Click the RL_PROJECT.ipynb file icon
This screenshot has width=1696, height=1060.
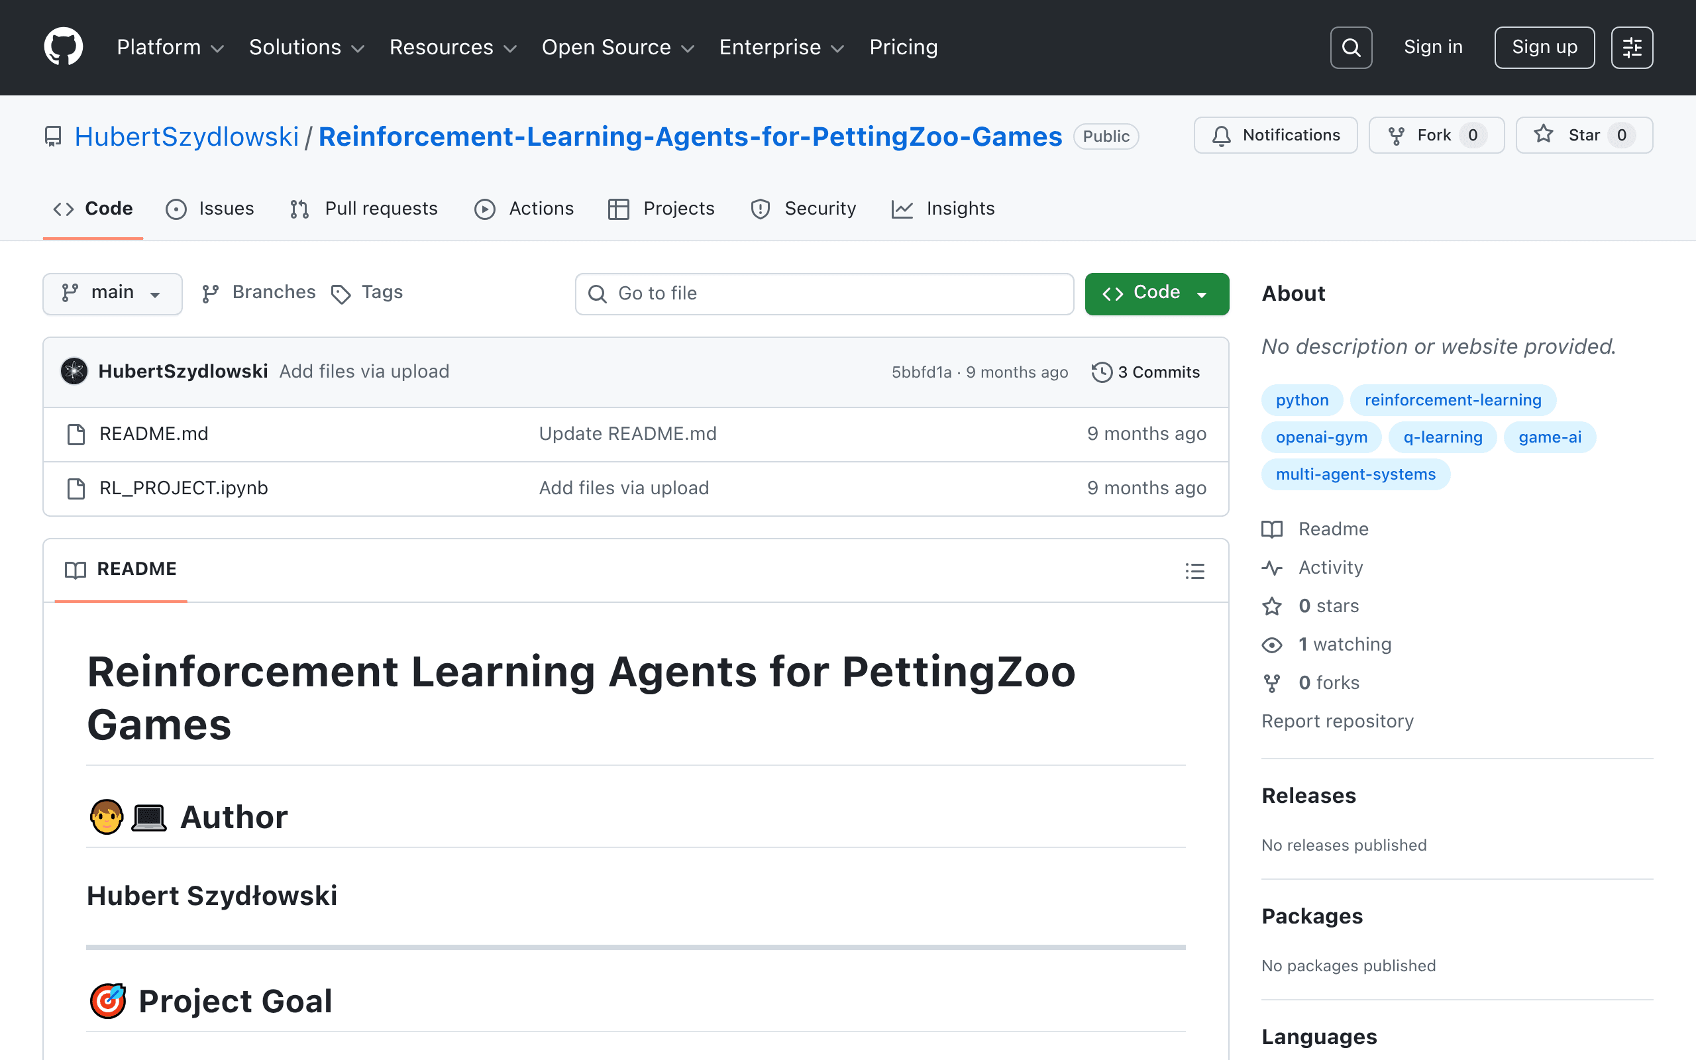click(76, 488)
